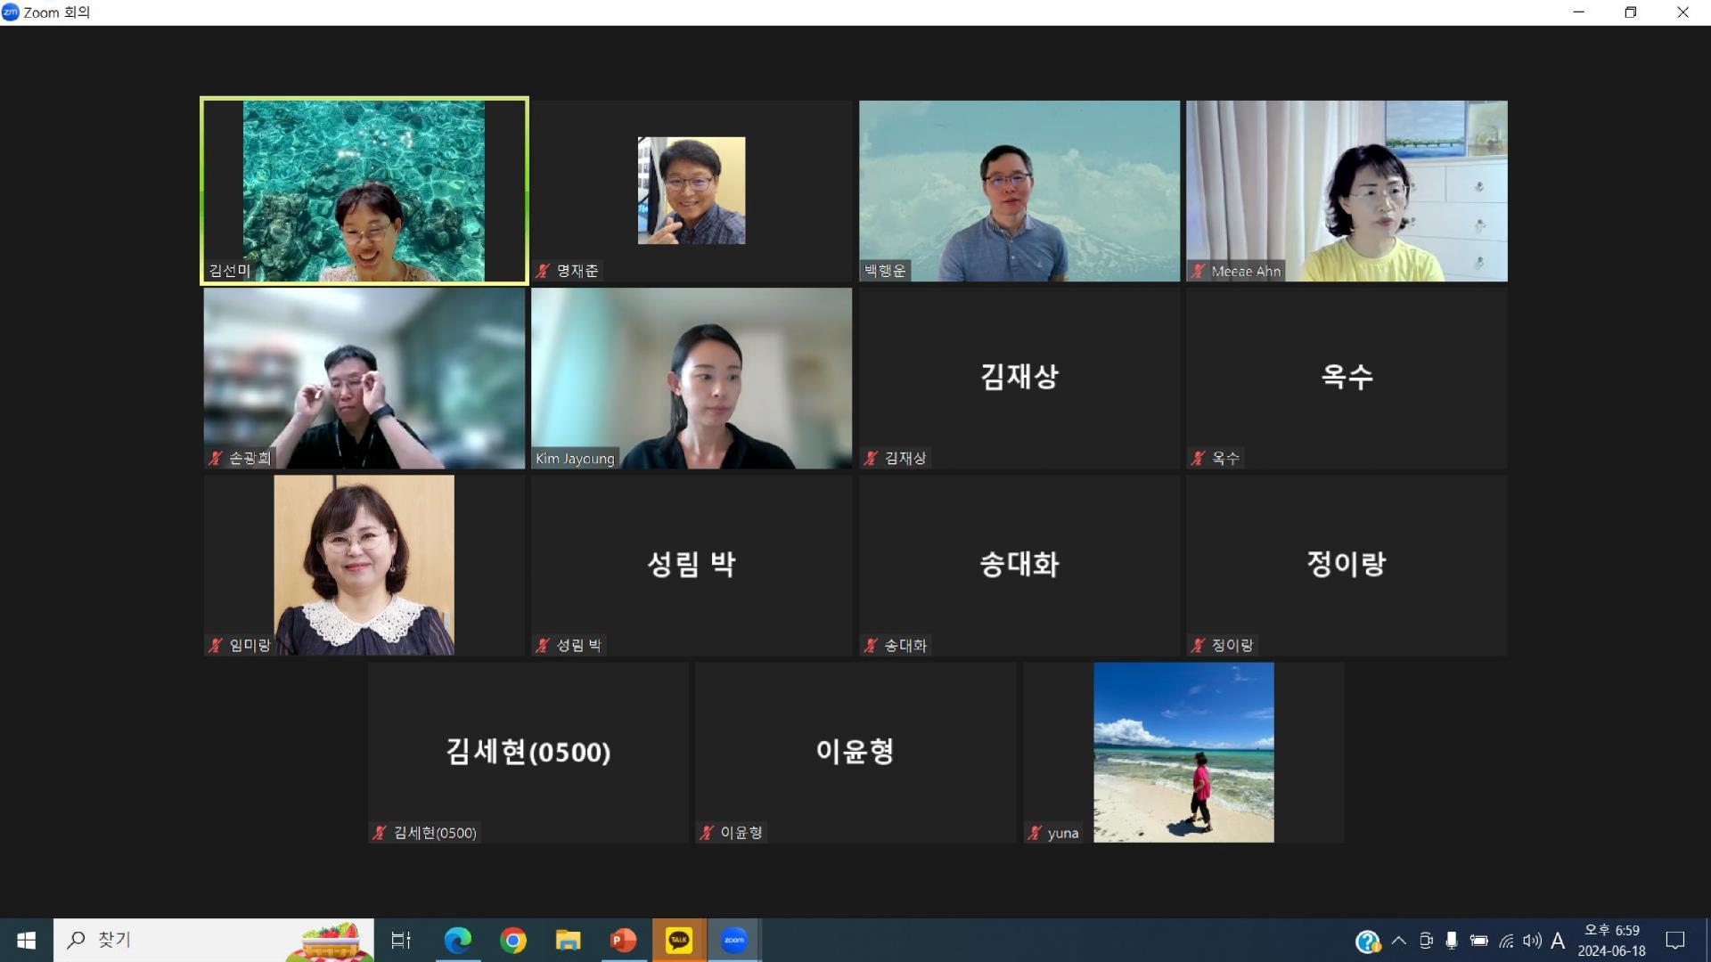This screenshot has width=1711, height=962.
Task: Toggle the IME language indicator A
Action: (x=1558, y=941)
